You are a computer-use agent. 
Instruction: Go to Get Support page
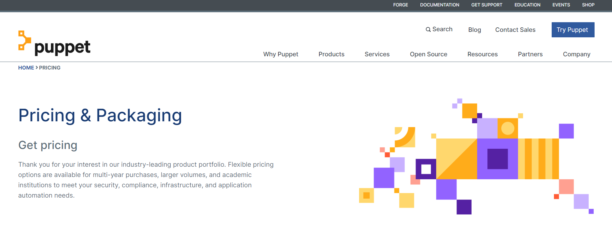[x=487, y=5]
